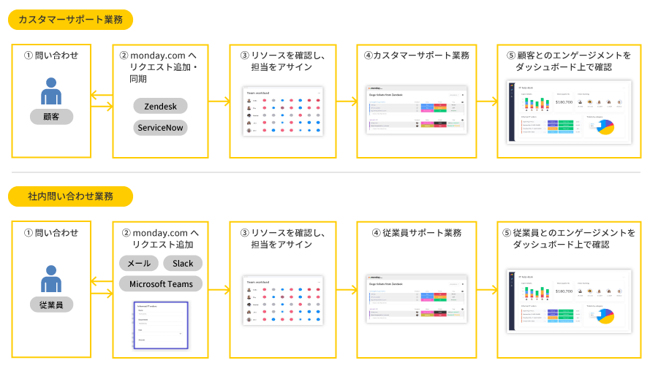The image size is (658, 371).
Task: Open the request form thumbnail under Microsoft Teams
Action: pyautogui.click(x=160, y=325)
